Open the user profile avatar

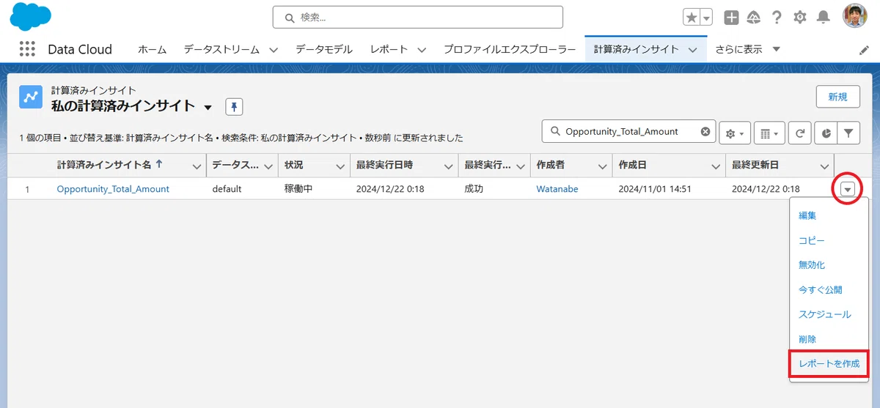pos(855,16)
